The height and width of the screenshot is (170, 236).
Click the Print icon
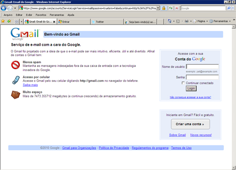186,21
